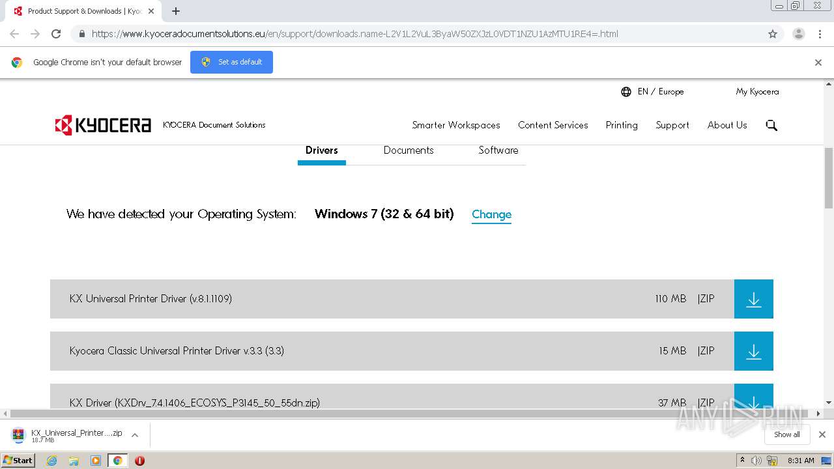Open the Chrome three-dot menu
The width and height of the screenshot is (834, 469).
click(820, 34)
